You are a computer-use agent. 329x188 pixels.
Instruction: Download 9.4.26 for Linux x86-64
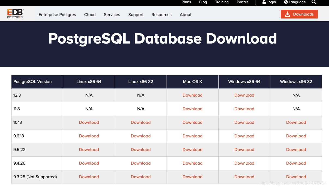(89, 163)
